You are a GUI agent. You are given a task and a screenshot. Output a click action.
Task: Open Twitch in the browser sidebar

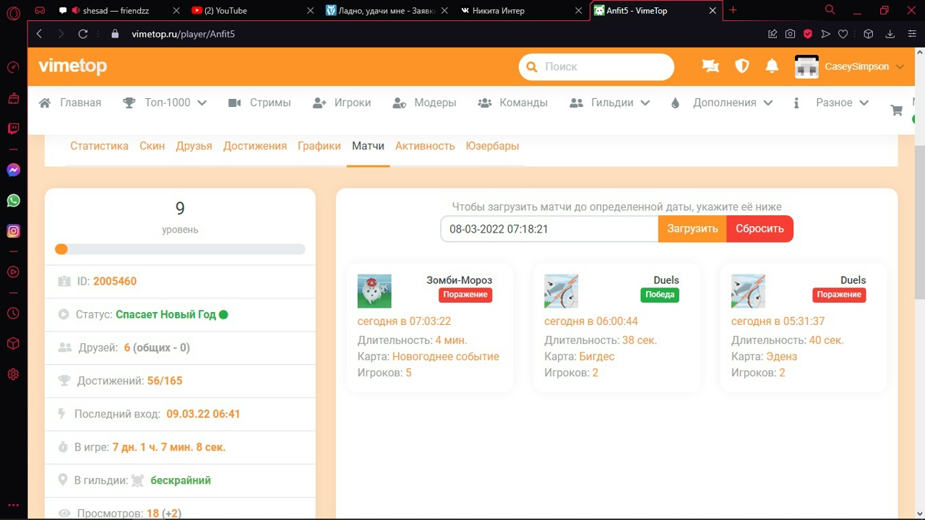click(x=13, y=129)
